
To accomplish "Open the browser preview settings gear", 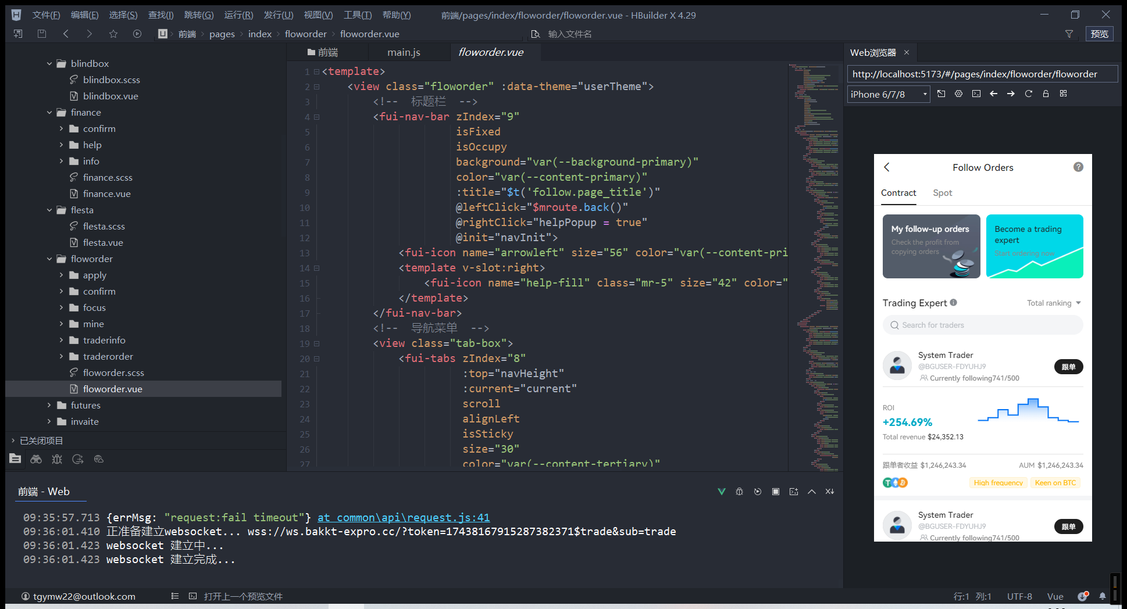I will coord(958,94).
